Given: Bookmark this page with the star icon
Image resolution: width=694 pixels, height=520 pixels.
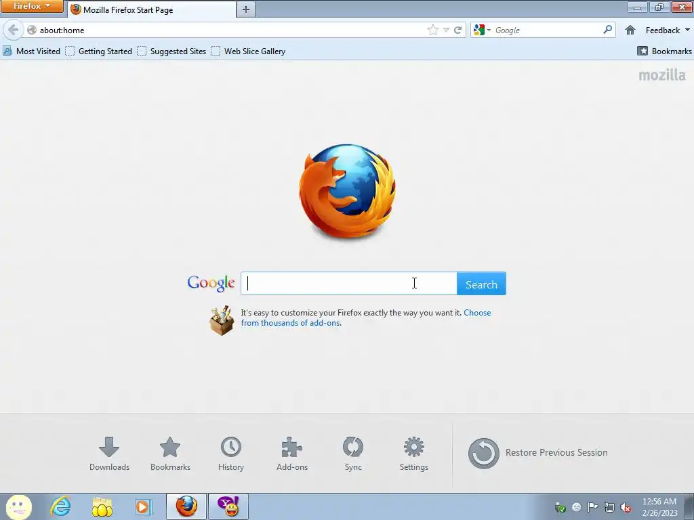Looking at the screenshot, I should point(433,30).
